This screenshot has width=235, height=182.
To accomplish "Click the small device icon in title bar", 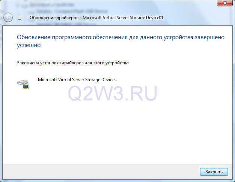I will (20, 18).
